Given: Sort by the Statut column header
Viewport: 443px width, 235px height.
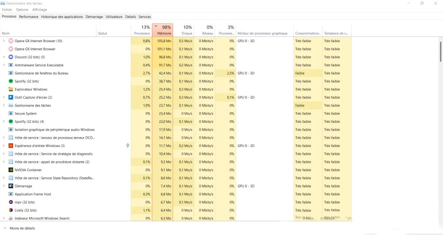Looking at the screenshot, I should click(x=114, y=30).
